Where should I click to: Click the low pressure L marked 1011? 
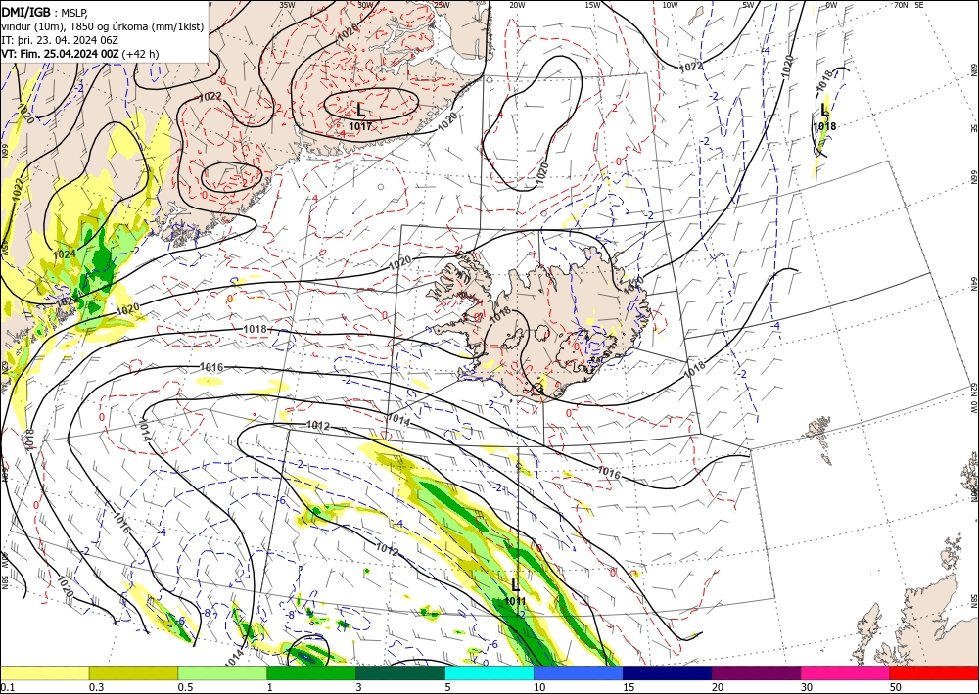point(515,584)
